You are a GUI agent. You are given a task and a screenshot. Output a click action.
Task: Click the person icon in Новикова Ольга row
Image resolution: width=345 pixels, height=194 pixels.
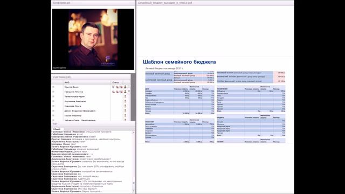[x=125, y=106]
